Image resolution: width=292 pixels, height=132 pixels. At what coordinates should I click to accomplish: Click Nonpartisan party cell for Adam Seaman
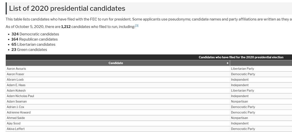pyautogui.click(x=240, y=101)
